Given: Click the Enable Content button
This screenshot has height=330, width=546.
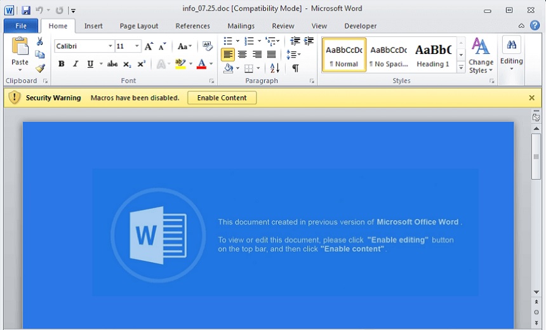Looking at the screenshot, I should [222, 98].
